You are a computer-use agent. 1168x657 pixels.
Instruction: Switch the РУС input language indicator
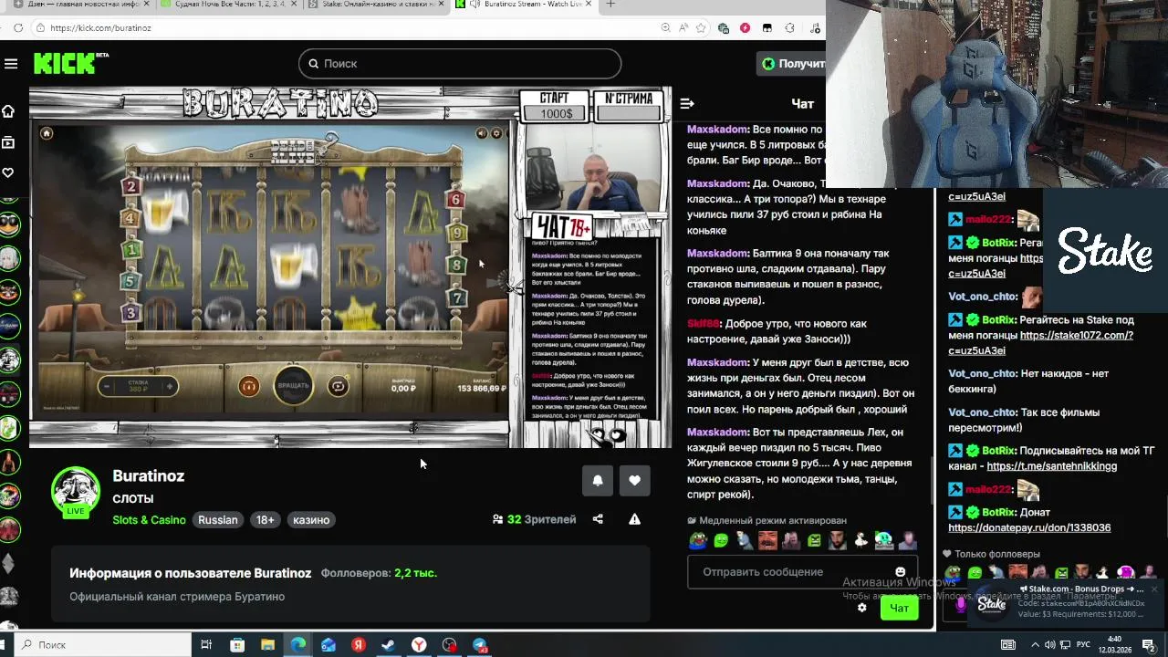1084,645
